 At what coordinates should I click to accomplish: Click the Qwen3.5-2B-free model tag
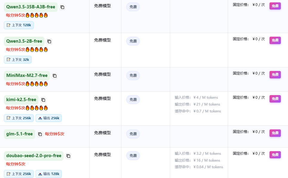[24, 41]
